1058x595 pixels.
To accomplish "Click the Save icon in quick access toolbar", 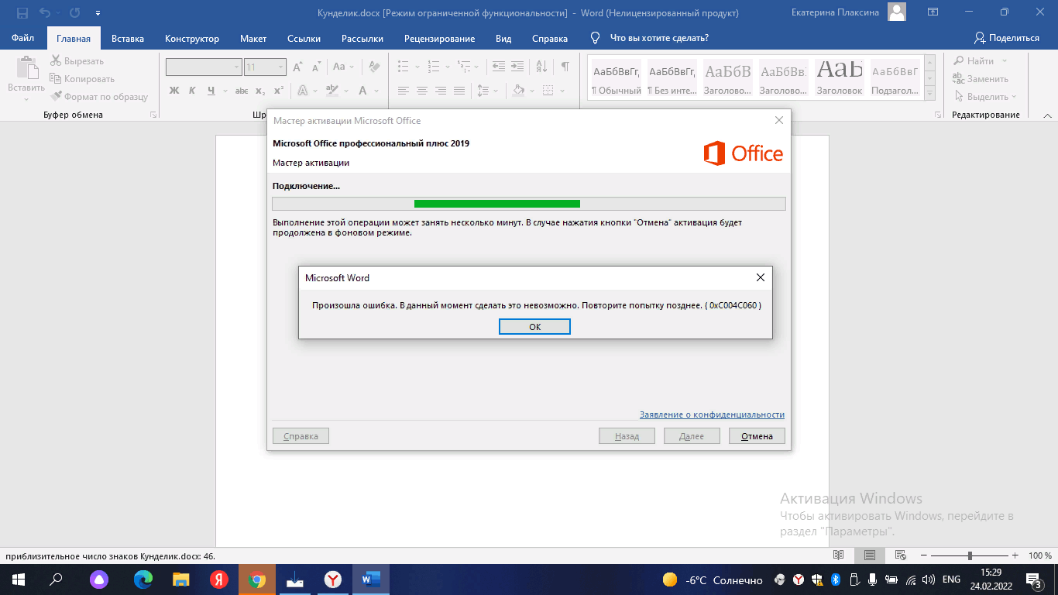I will [22, 13].
